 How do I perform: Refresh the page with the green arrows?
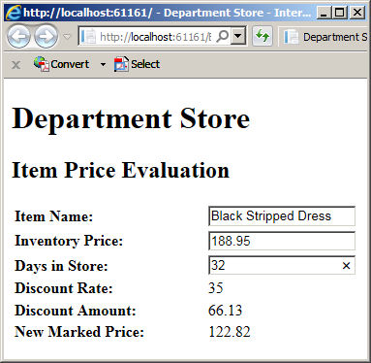click(263, 37)
